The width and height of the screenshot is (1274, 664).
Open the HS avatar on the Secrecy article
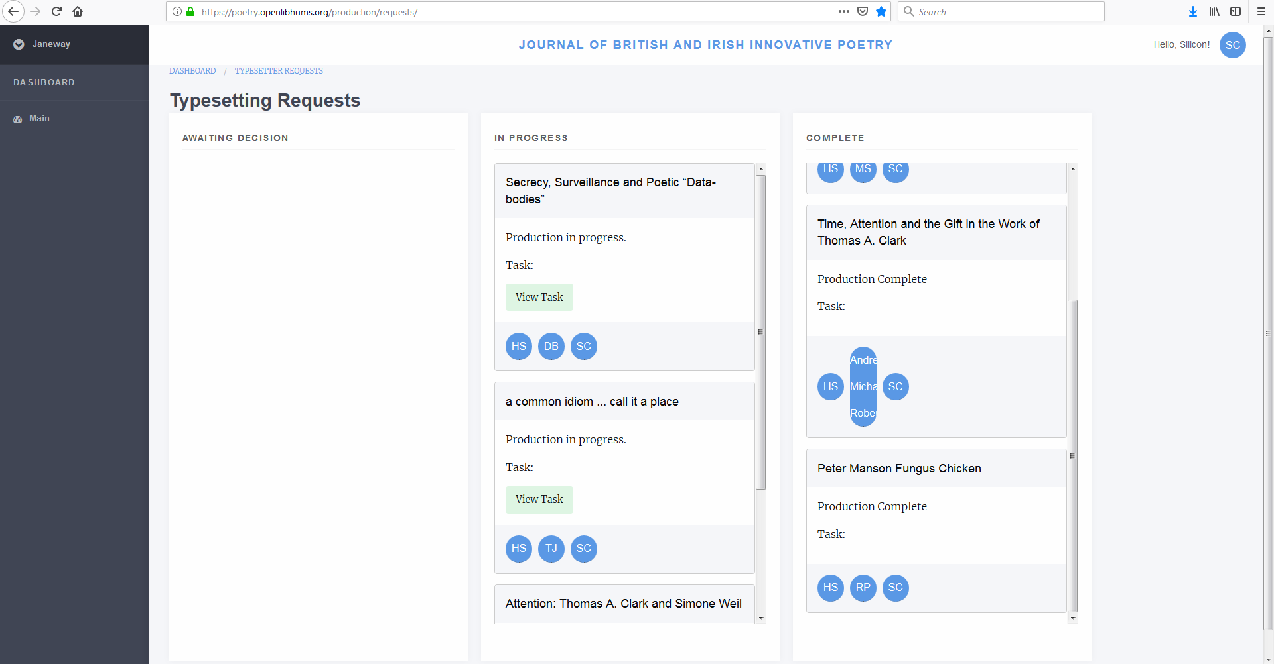[x=518, y=346]
